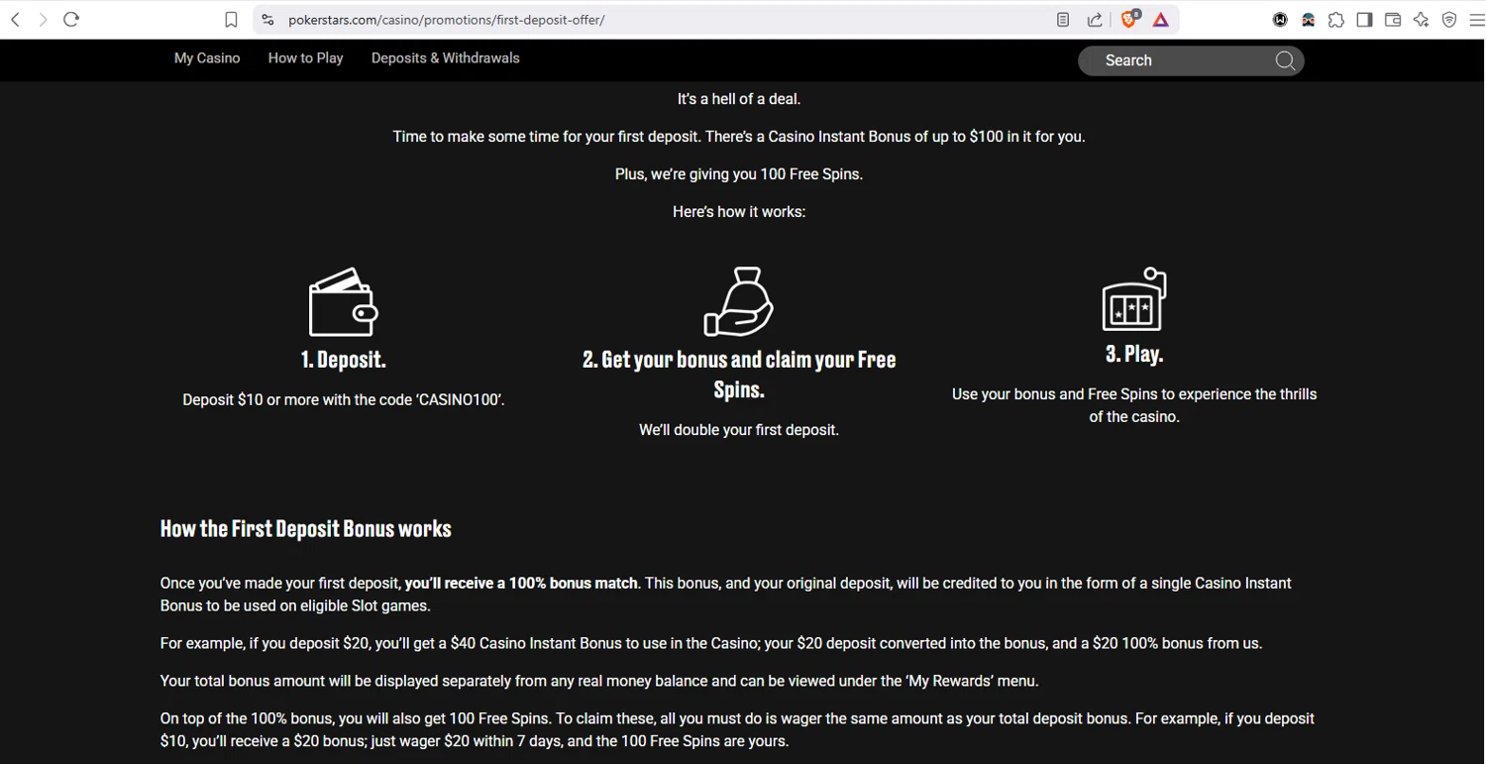Open the Brave Wallet icon
The image size is (1486, 764).
click(x=1393, y=20)
